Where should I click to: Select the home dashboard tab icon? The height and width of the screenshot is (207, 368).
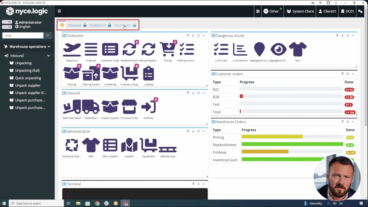click(62, 25)
